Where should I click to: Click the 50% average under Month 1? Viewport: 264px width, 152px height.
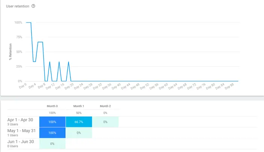click(79, 113)
